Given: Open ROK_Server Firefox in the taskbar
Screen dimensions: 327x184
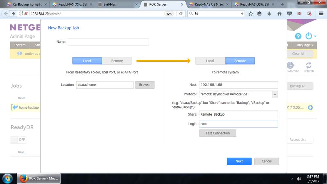Looking at the screenshot, I should [x=39, y=178].
